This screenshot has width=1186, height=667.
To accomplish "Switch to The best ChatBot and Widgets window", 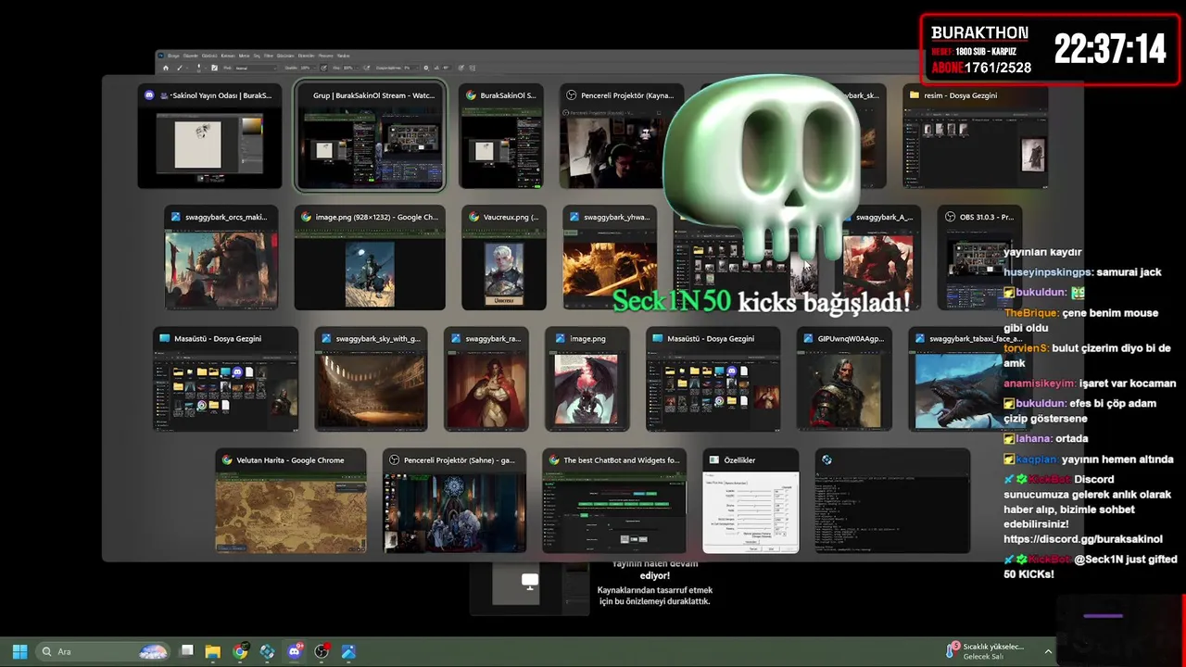I will coord(614,500).
